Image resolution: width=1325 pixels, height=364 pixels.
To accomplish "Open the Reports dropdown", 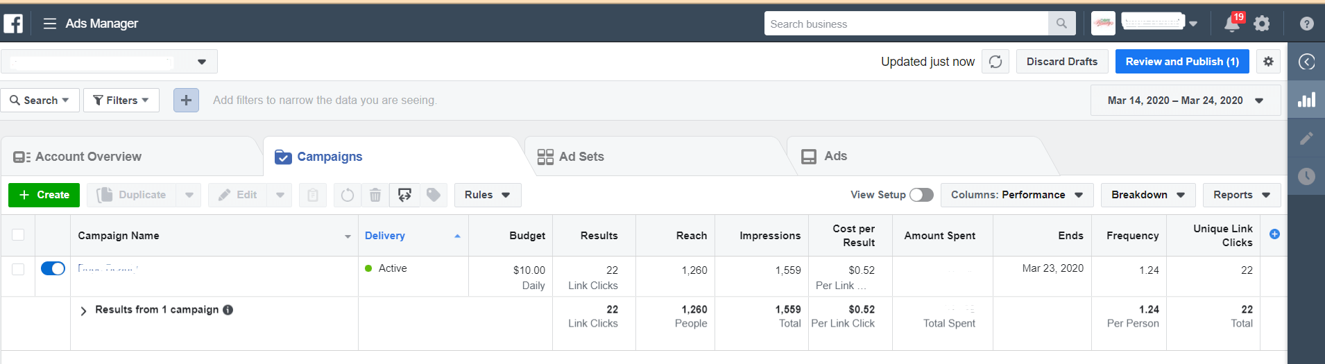I will coord(1242,195).
